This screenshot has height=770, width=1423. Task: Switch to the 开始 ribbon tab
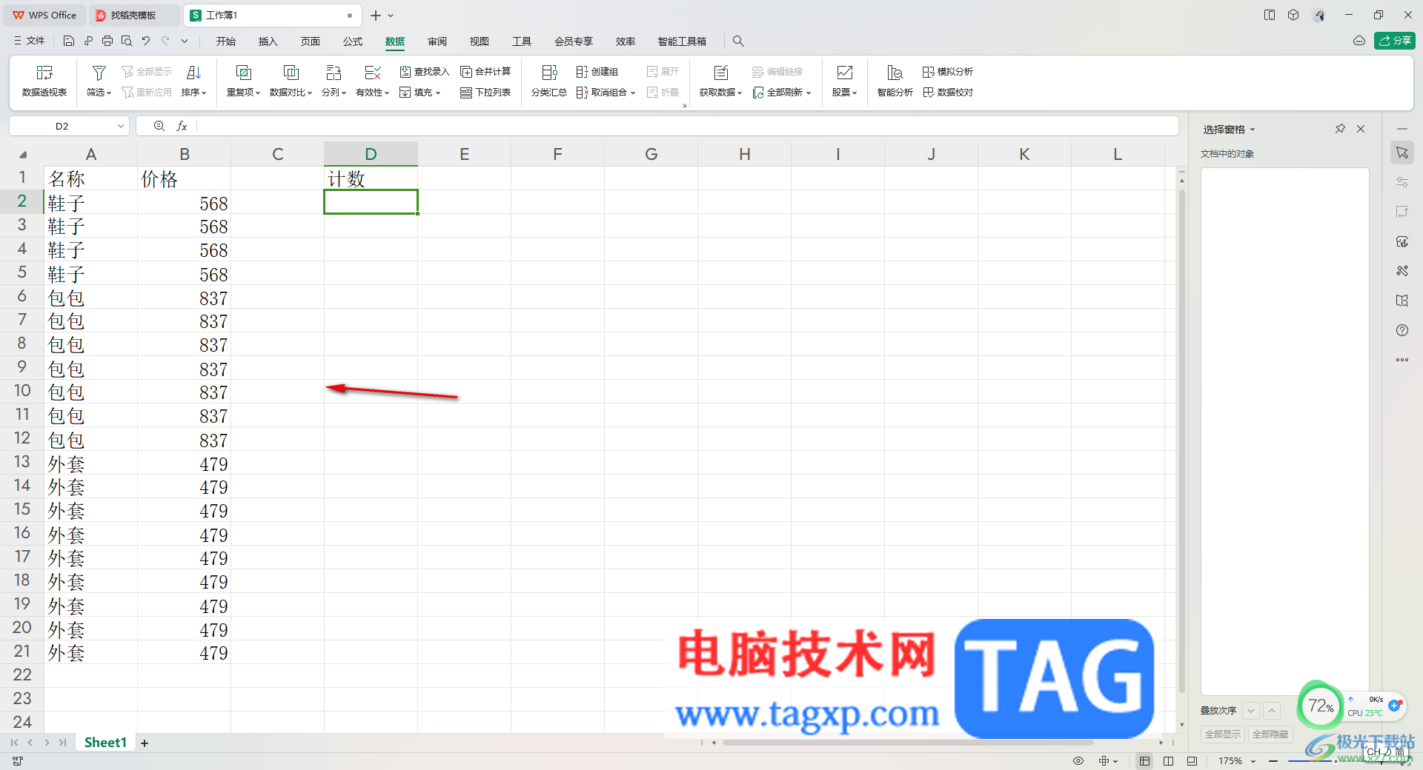(x=226, y=41)
